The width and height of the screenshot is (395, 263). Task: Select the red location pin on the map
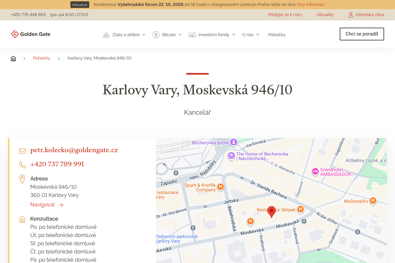(x=272, y=212)
